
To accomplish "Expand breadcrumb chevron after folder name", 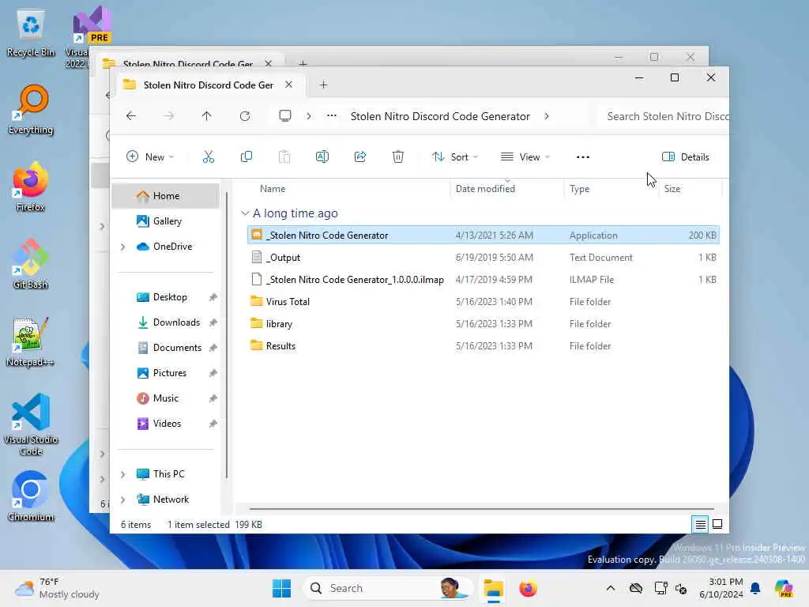I will tap(547, 116).
